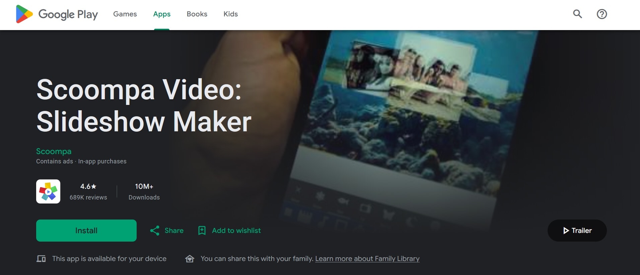Click the 689K reviews label
The width and height of the screenshot is (640, 275).
click(x=88, y=197)
